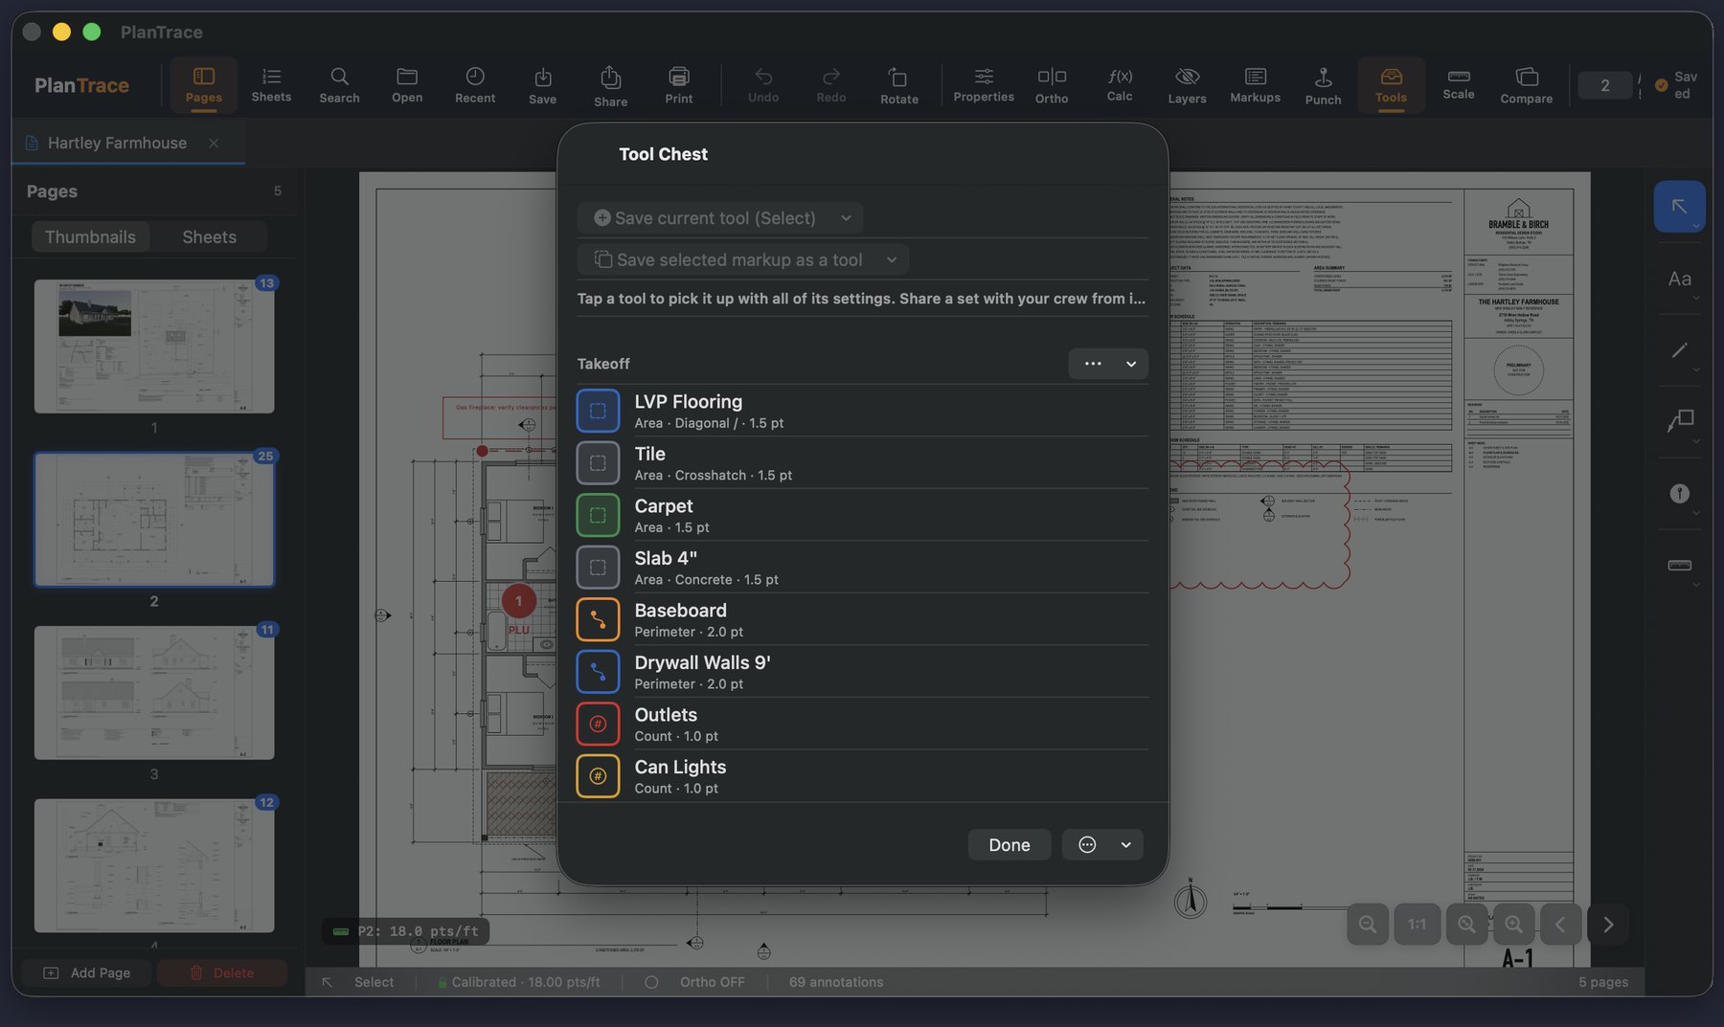Choose the callout shape tool
The height and width of the screenshot is (1027, 1724).
click(x=1679, y=422)
